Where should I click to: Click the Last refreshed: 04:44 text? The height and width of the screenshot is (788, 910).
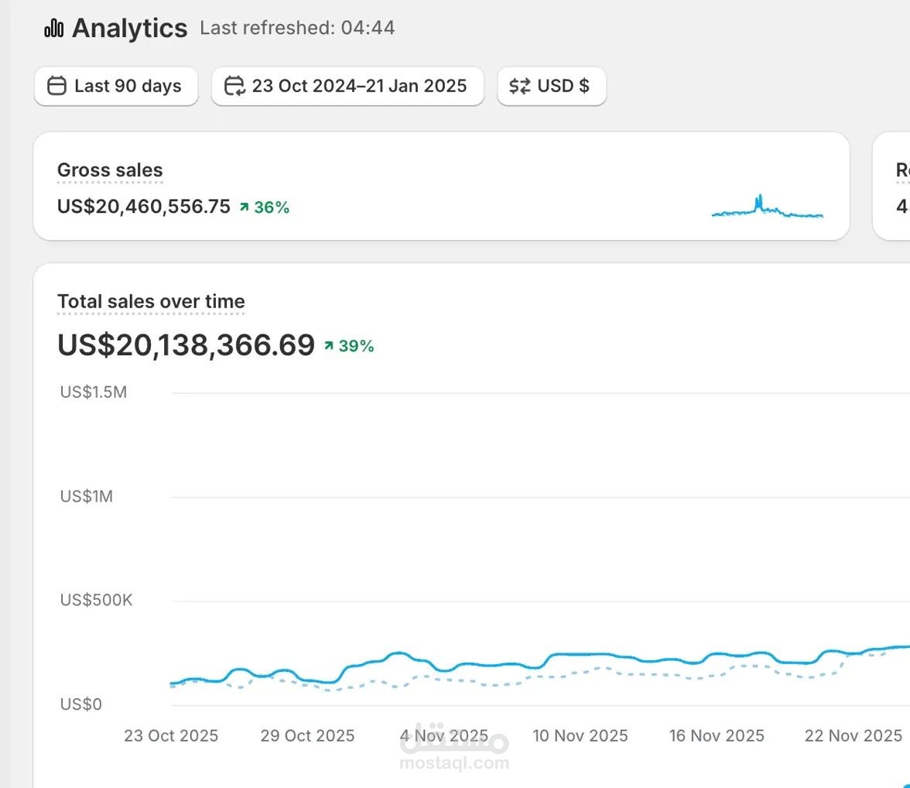click(x=297, y=28)
